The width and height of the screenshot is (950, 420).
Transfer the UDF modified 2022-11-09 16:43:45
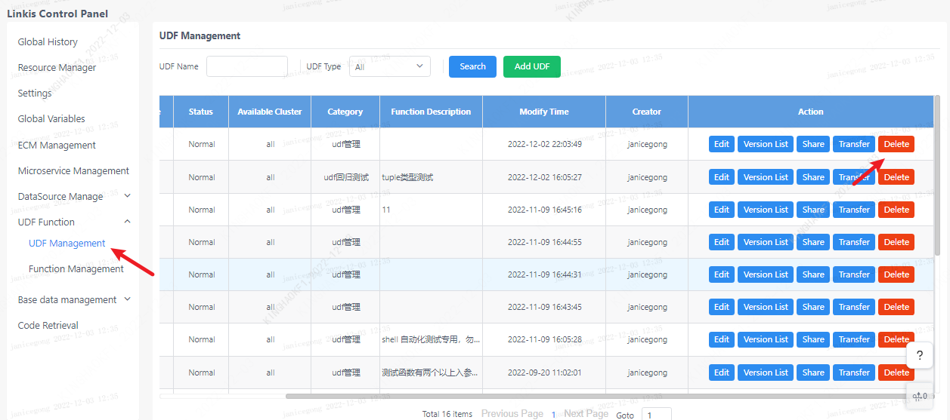853,307
